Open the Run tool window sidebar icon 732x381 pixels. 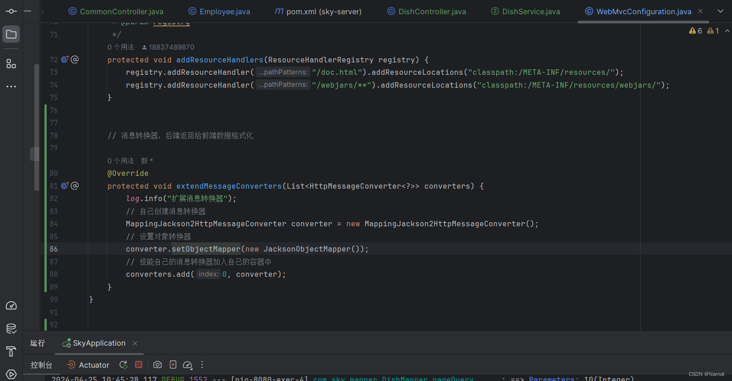pyautogui.click(x=11, y=374)
